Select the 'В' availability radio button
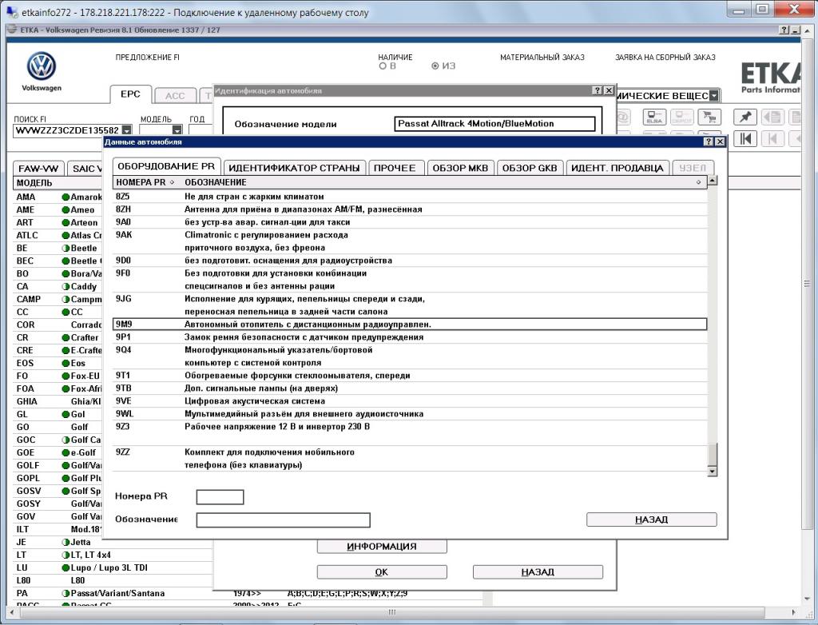Screen dimensions: 818x625 (x=383, y=66)
